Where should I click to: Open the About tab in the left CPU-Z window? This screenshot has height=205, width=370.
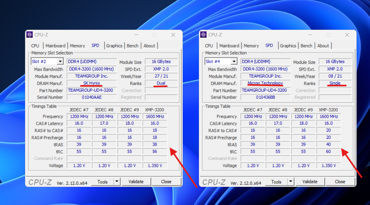tap(149, 46)
